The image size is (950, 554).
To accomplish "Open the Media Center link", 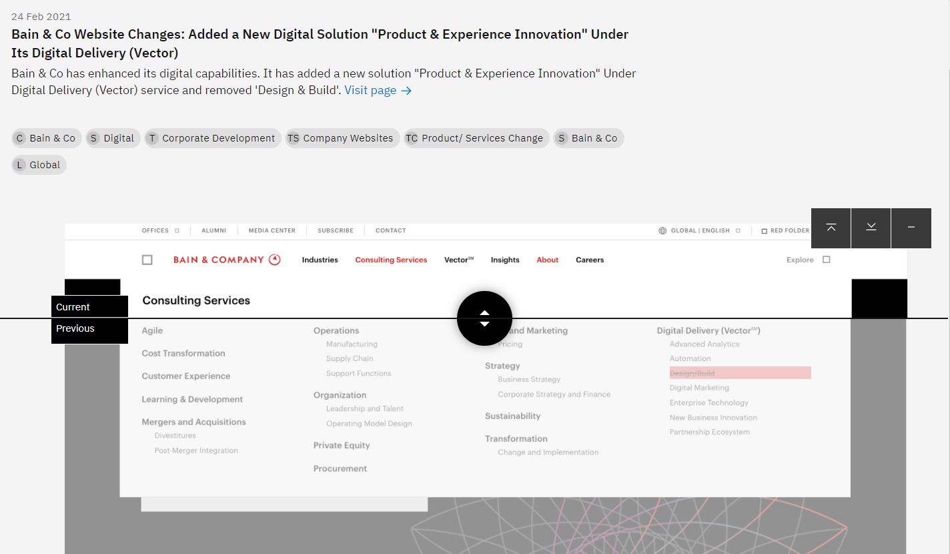I will pyautogui.click(x=272, y=230).
